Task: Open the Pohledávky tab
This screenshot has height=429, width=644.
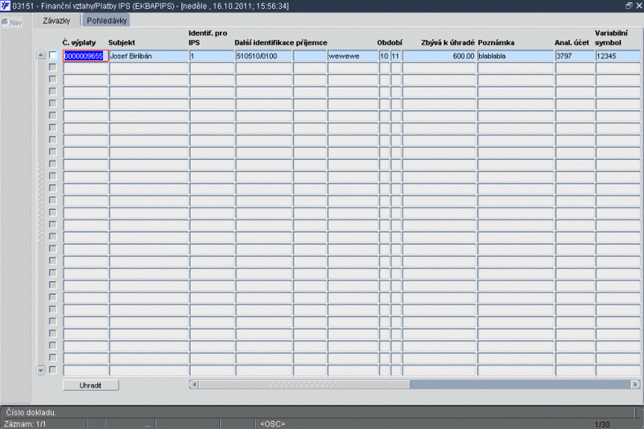Action: pyautogui.click(x=106, y=21)
